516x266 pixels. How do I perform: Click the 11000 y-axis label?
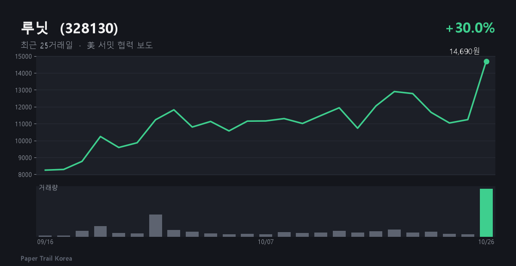click(x=24, y=124)
